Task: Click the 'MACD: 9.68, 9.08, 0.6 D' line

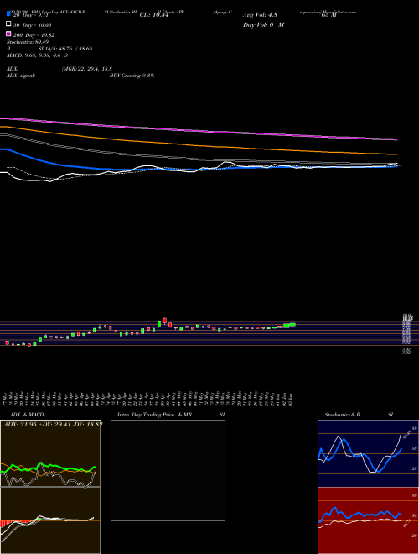Action: point(38,55)
